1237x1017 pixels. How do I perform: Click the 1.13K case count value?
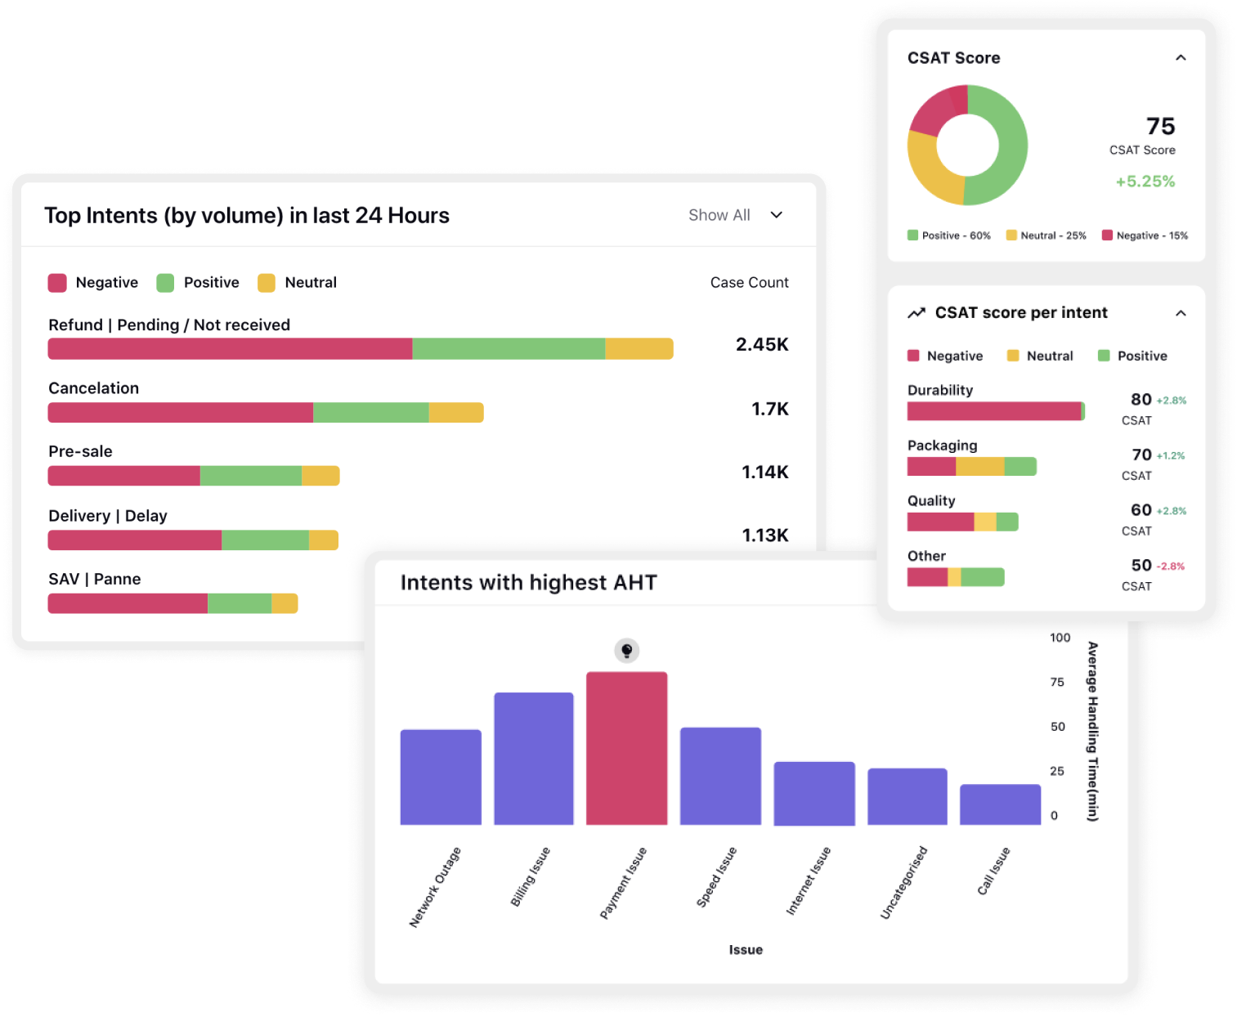pyautogui.click(x=765, y=535)
